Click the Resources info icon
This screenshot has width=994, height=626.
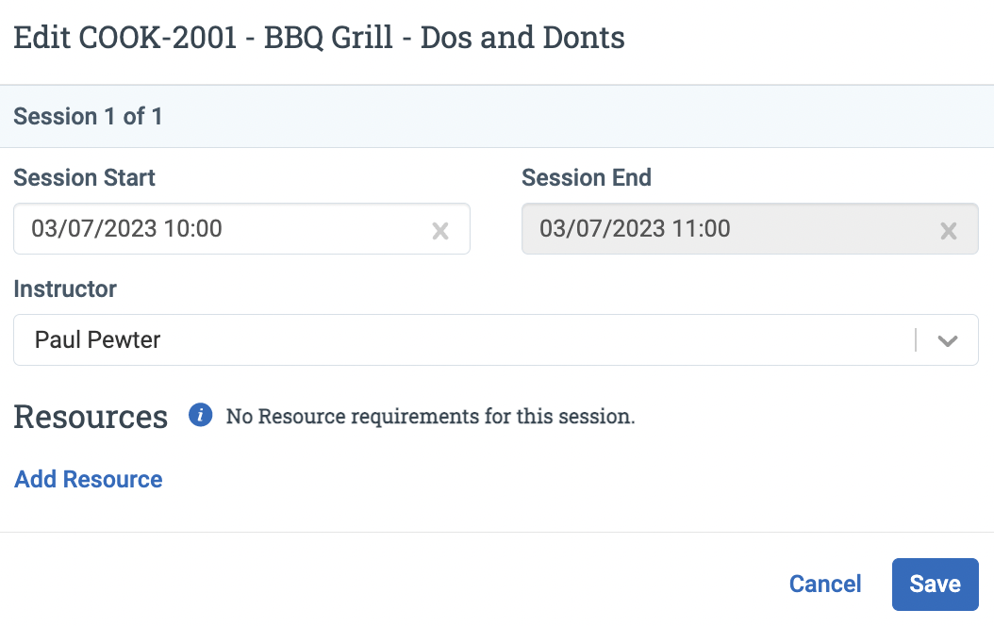[200, 416]
